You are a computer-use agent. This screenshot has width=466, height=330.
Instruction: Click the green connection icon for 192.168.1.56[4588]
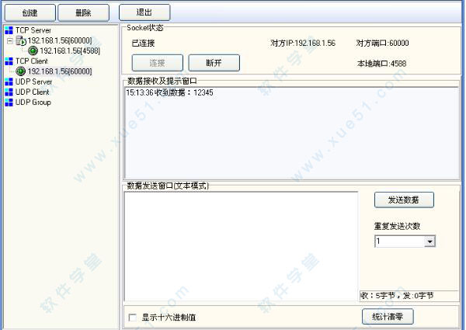[x=33, y=50]
